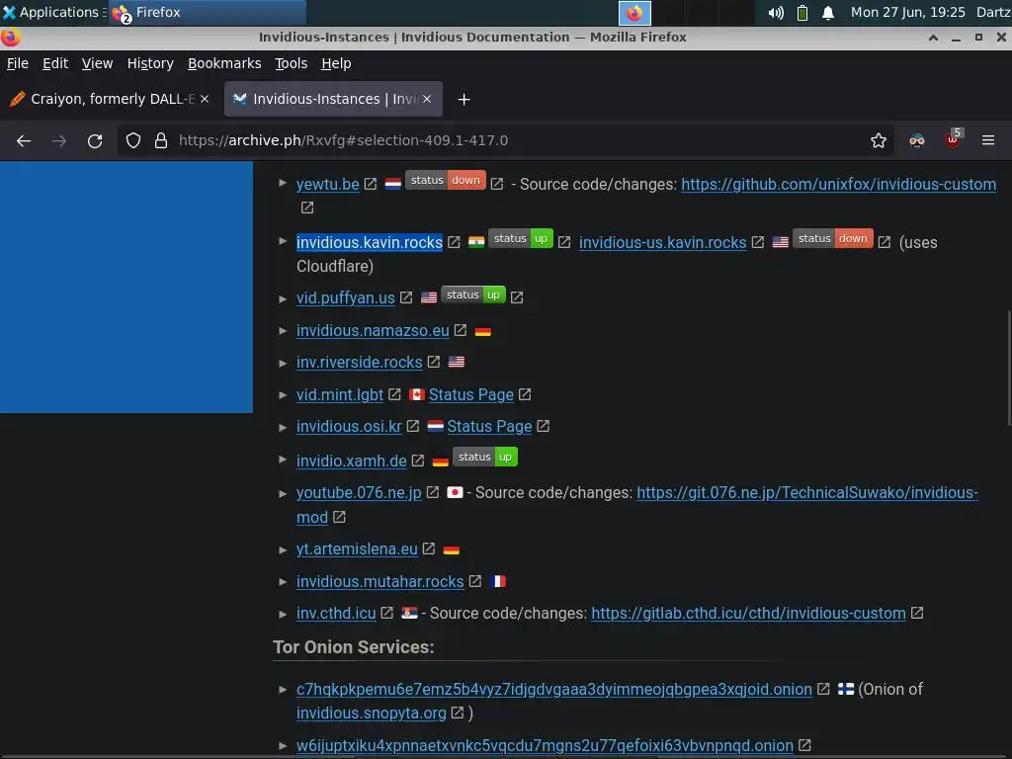Open the goggles extension icon in toolbar

click(x=916, y=140)
